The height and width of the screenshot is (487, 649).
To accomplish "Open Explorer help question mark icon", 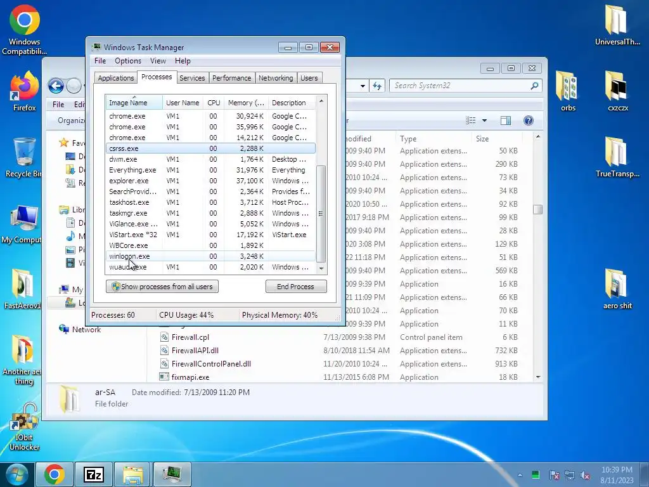I will point(528,120).
